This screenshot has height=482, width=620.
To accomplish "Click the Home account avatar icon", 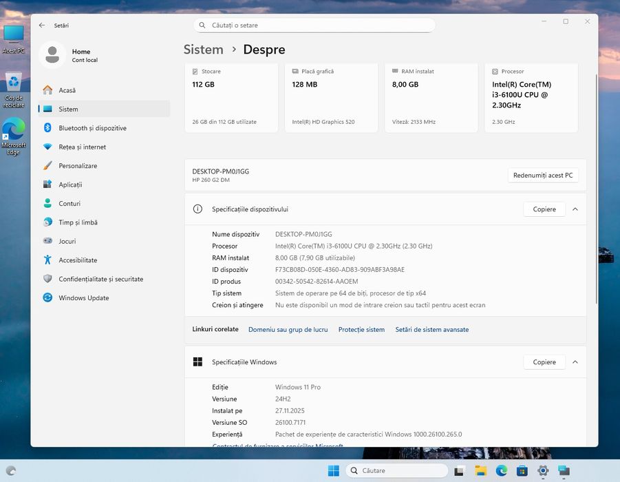I will coord(52,55).
